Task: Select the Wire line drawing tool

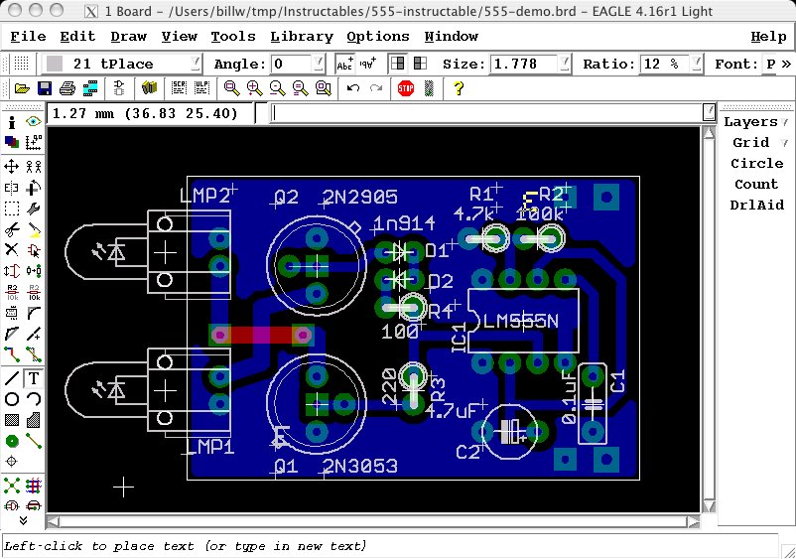Action: pos(12,378)
